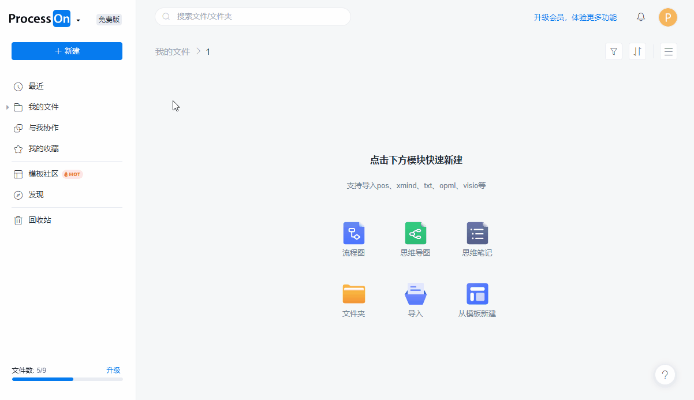Open 模板社区 in the sidebar
The image size is (694, 400).
43,173
